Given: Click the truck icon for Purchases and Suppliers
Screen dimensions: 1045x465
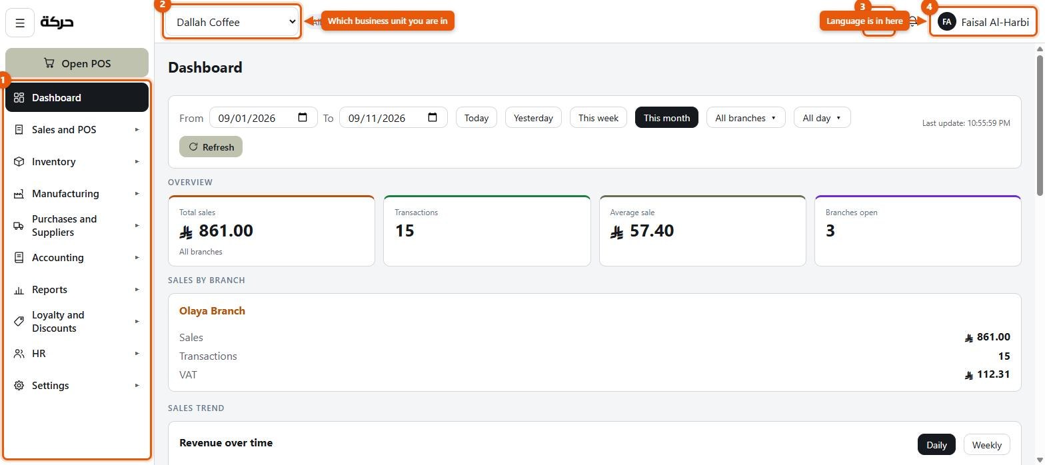Looking at the screenshot, I should [x=19, y=226].
